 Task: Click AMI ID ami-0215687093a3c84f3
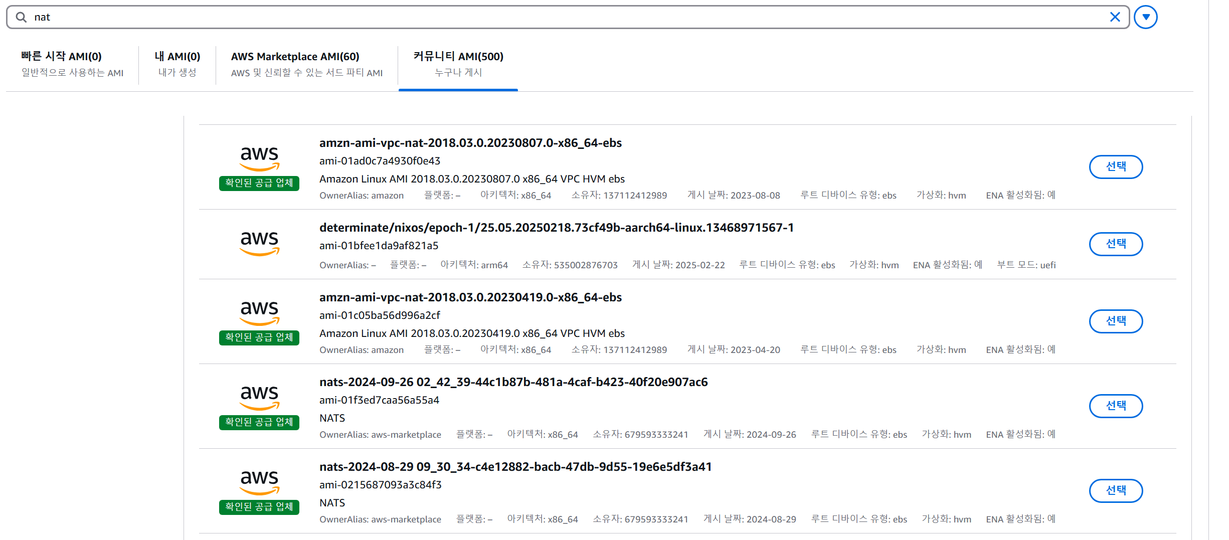(x=380, y=485)
